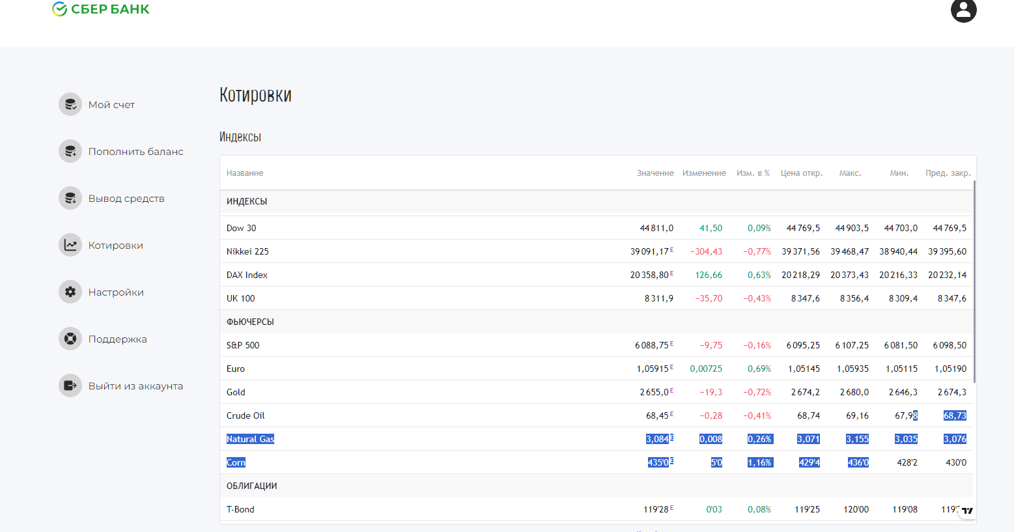Click Corn value 435'0
Screen dimensions: 1014x532
click(x=658, y=463)
